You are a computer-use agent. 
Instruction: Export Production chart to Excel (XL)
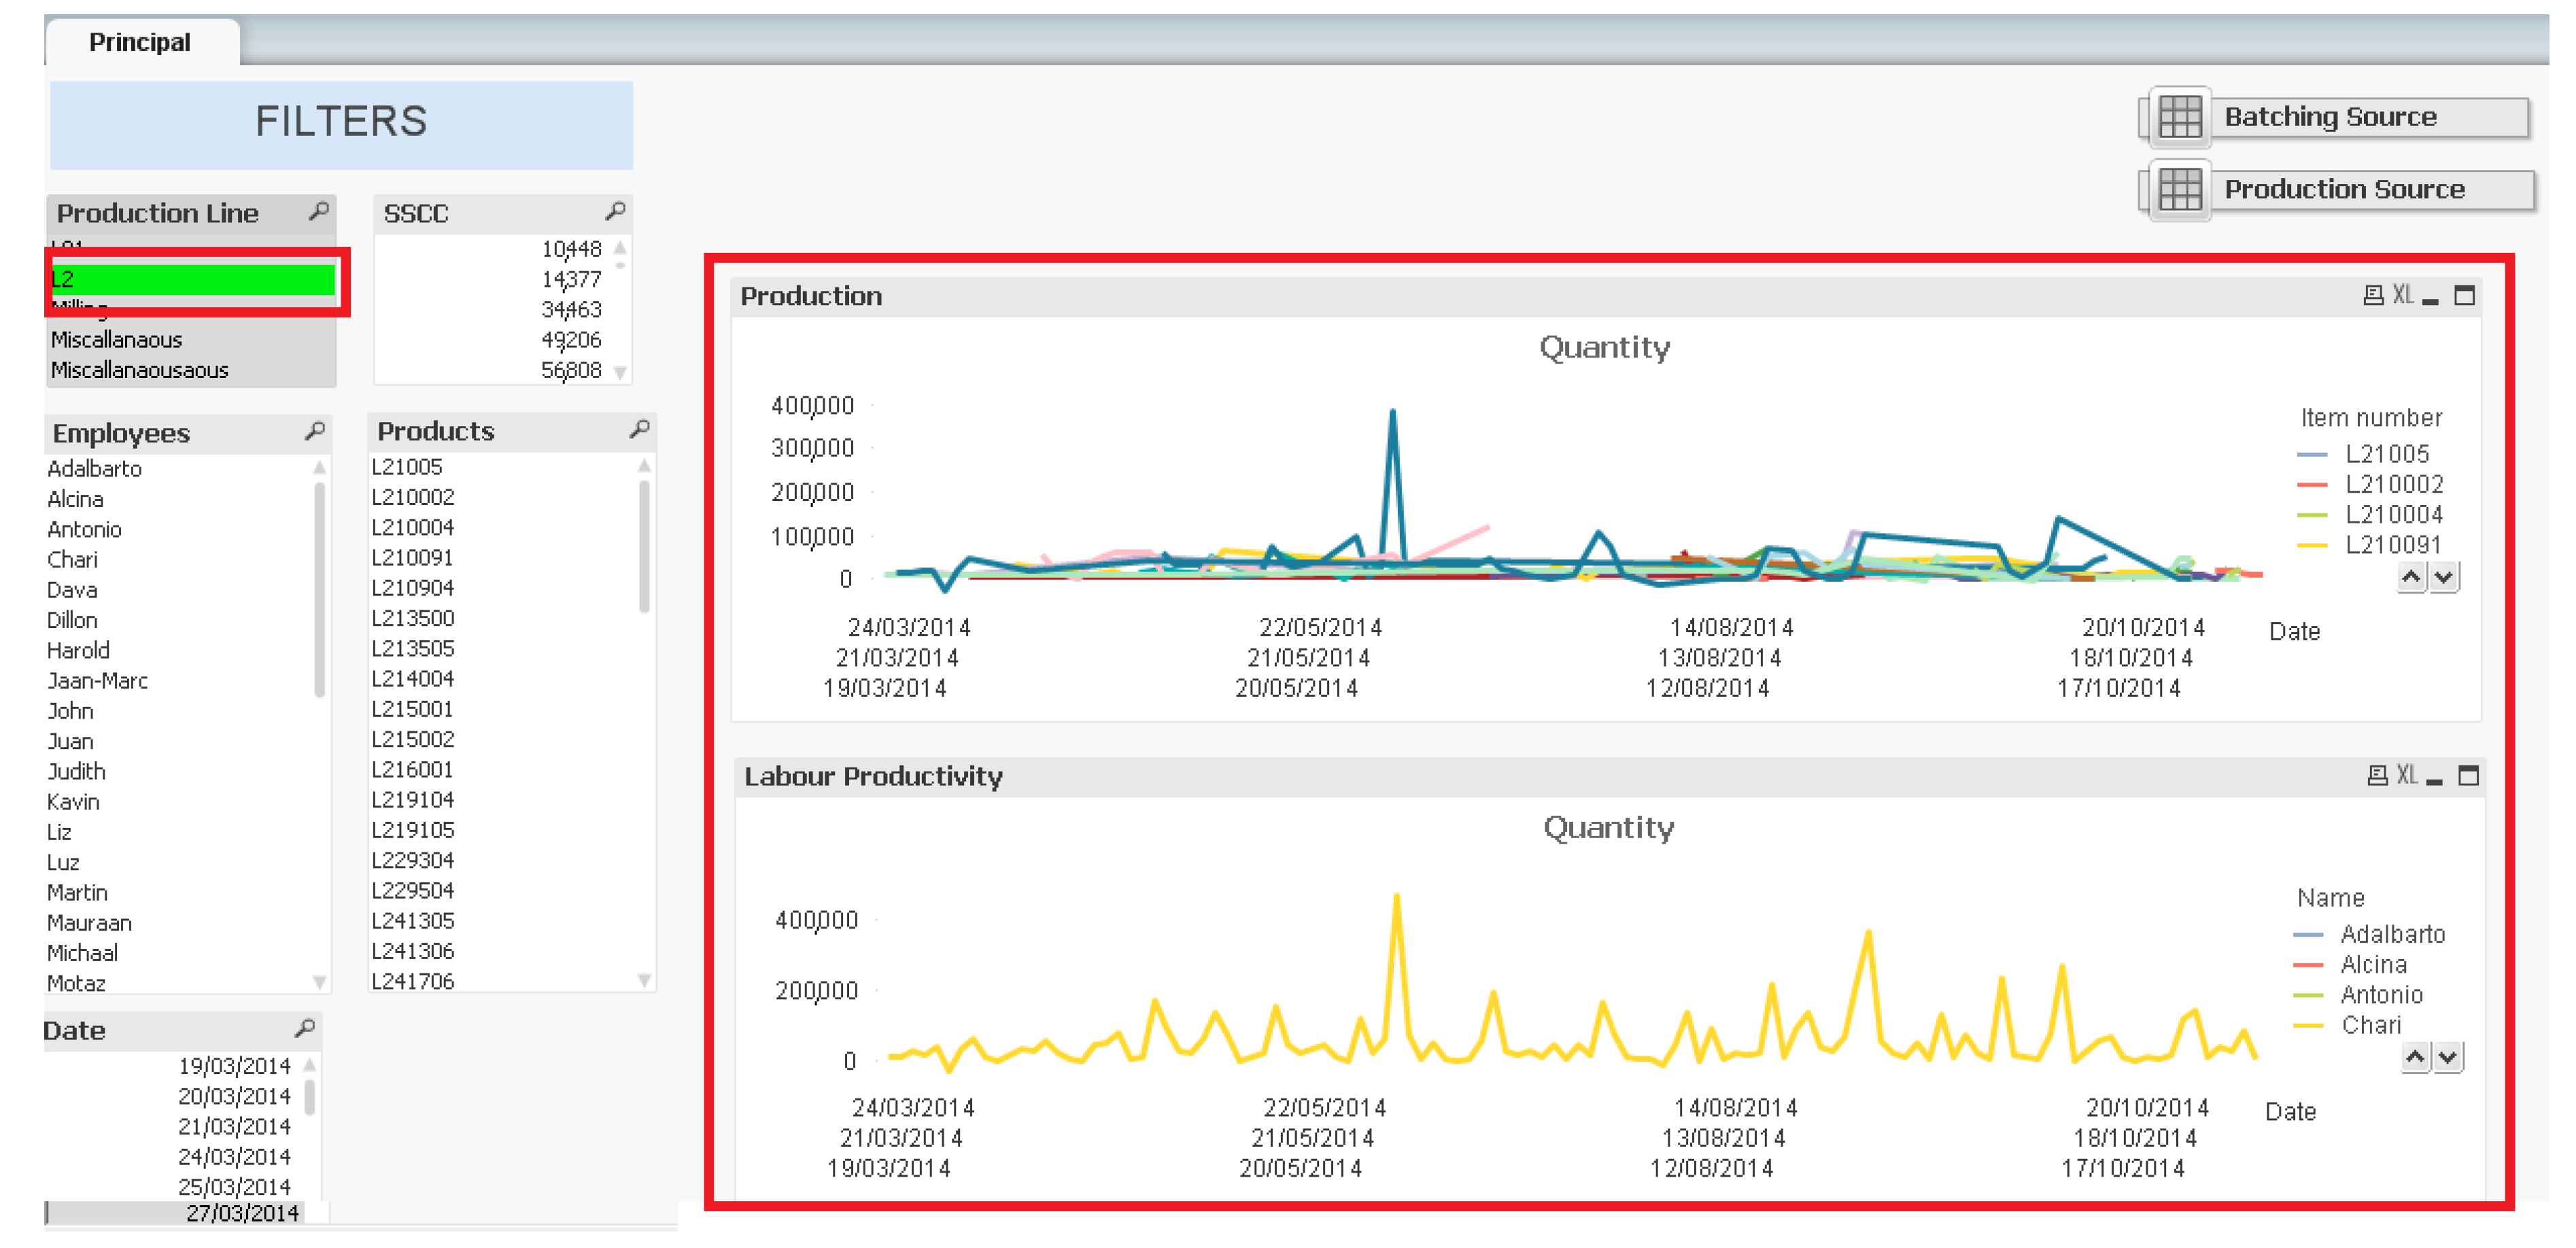[x=2402, y=295]
